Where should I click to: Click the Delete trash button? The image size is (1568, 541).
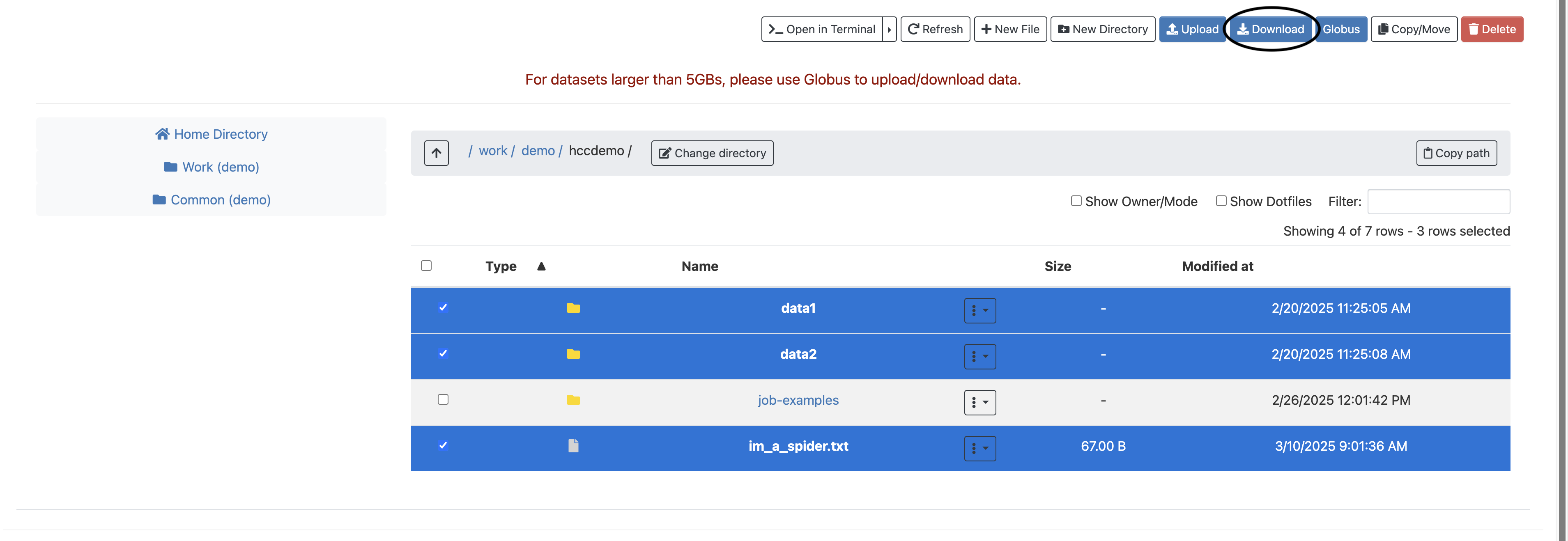(x=1491, y=29)
